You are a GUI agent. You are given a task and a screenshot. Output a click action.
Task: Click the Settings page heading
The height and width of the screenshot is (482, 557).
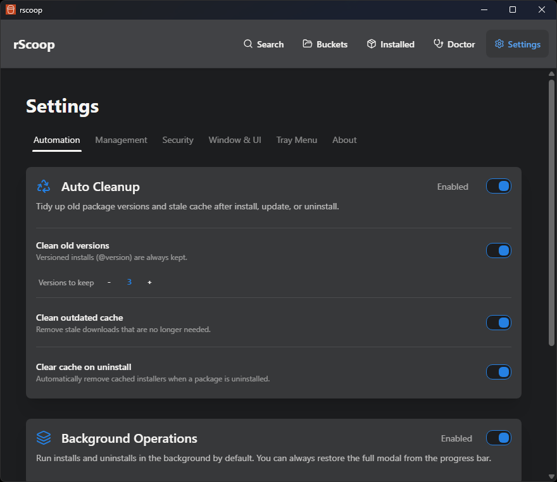[x=63, y=106]
